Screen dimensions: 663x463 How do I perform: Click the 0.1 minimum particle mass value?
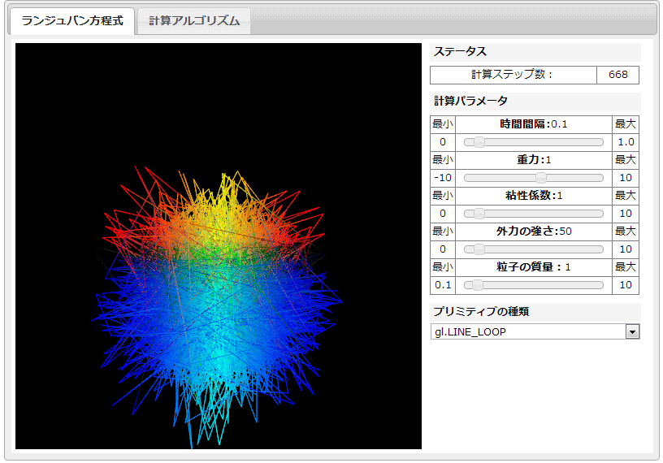tap(443, 285)
